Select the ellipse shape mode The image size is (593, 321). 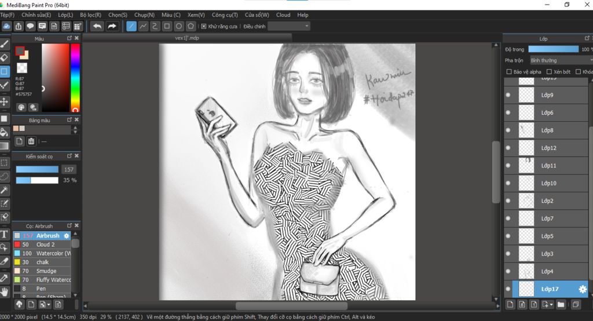point(179,26)
